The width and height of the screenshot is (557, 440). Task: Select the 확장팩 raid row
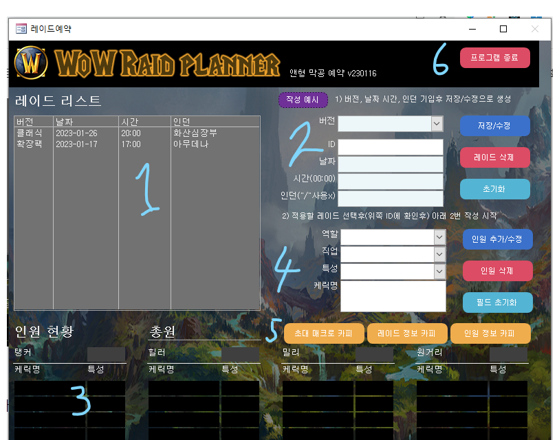tap(137, 144)
